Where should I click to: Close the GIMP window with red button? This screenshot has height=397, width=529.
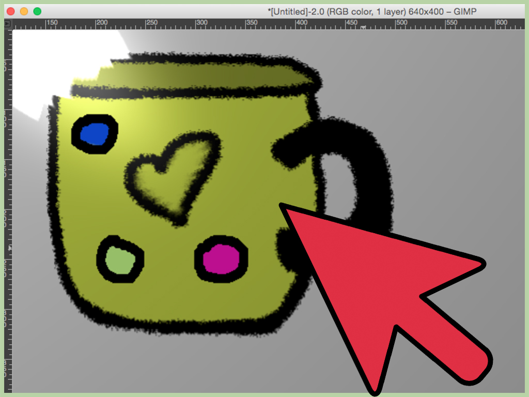click(x=11, y=11)
